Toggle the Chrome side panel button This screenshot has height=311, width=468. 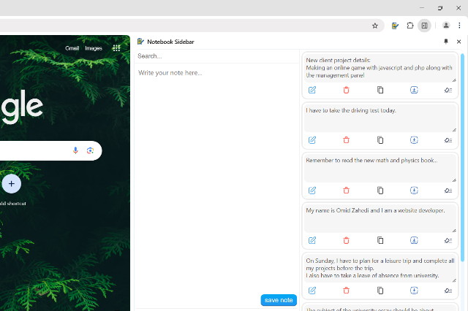click(x=424, y=26)
